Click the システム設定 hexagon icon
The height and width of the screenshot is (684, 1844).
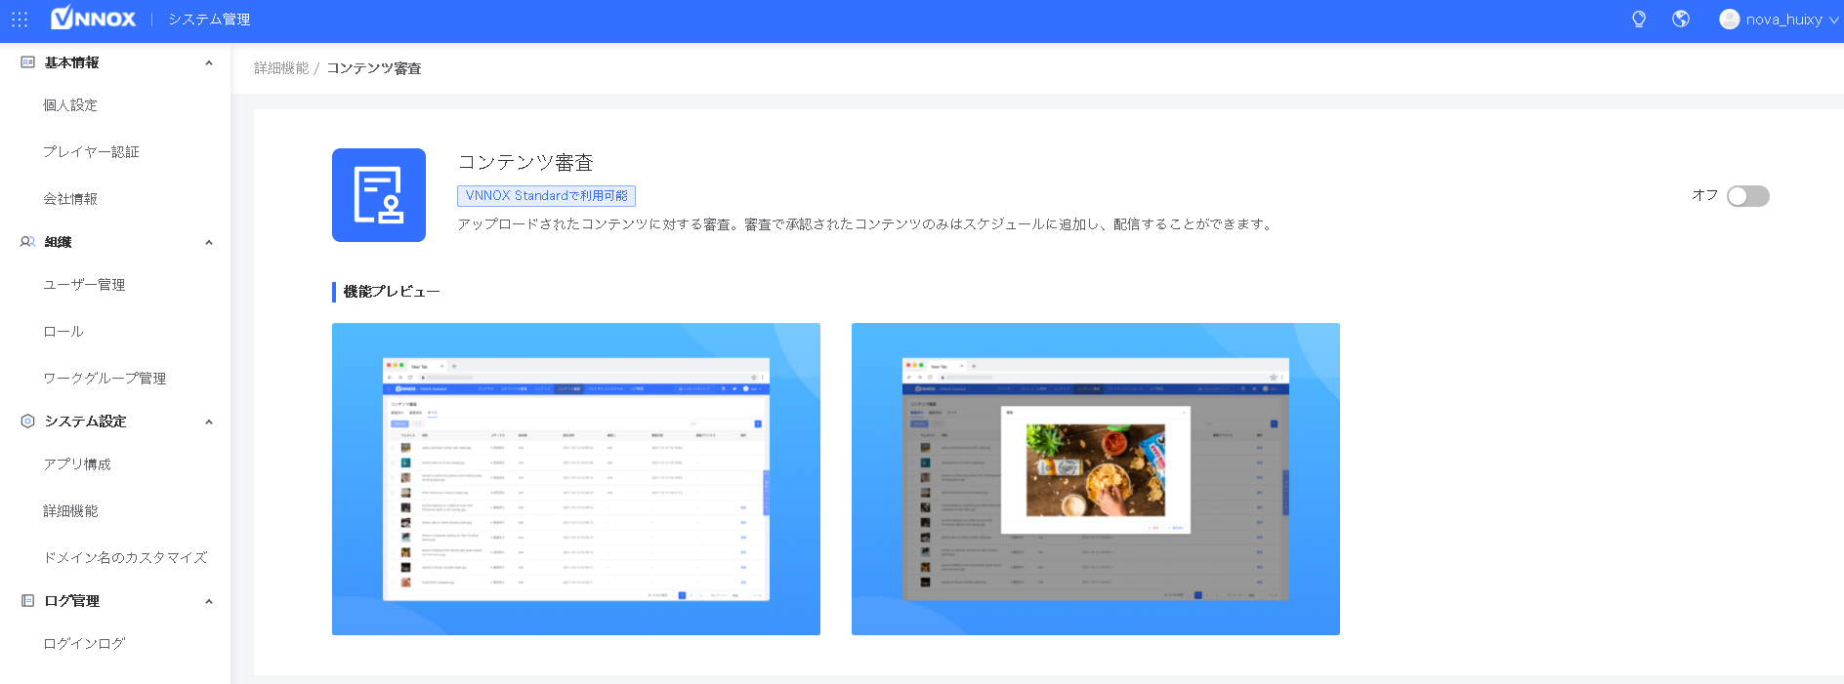27,422
